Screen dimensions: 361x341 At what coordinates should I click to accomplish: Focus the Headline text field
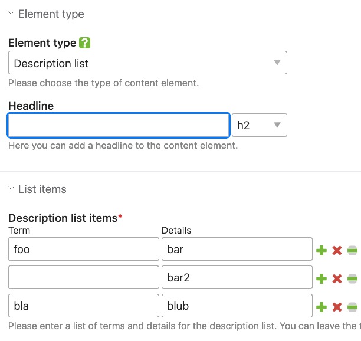point(119,125)
